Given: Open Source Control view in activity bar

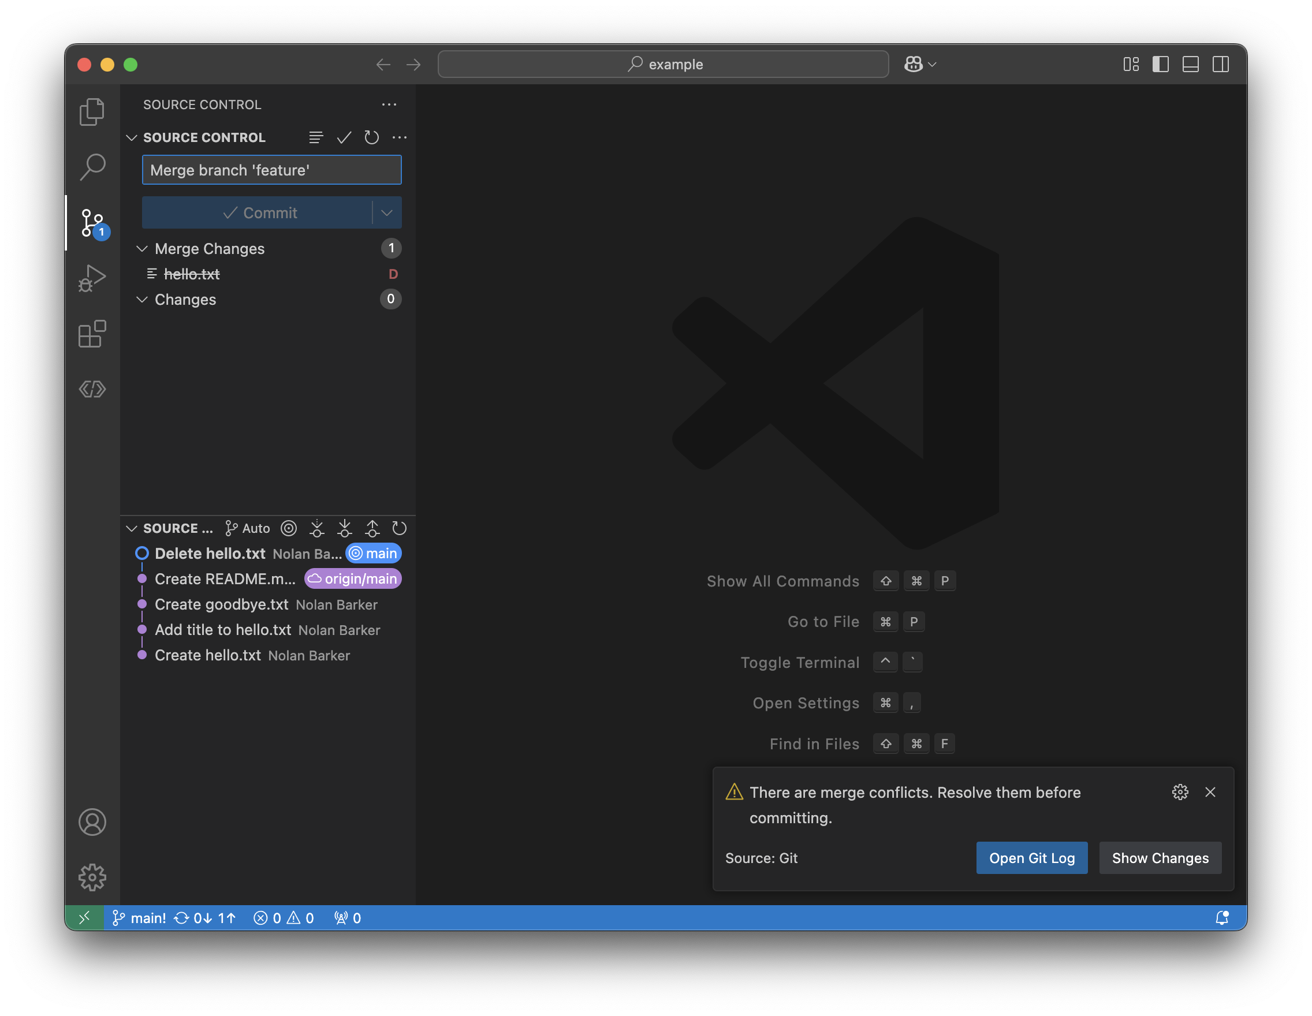Looking at the screenshot, I should point(92,223).
